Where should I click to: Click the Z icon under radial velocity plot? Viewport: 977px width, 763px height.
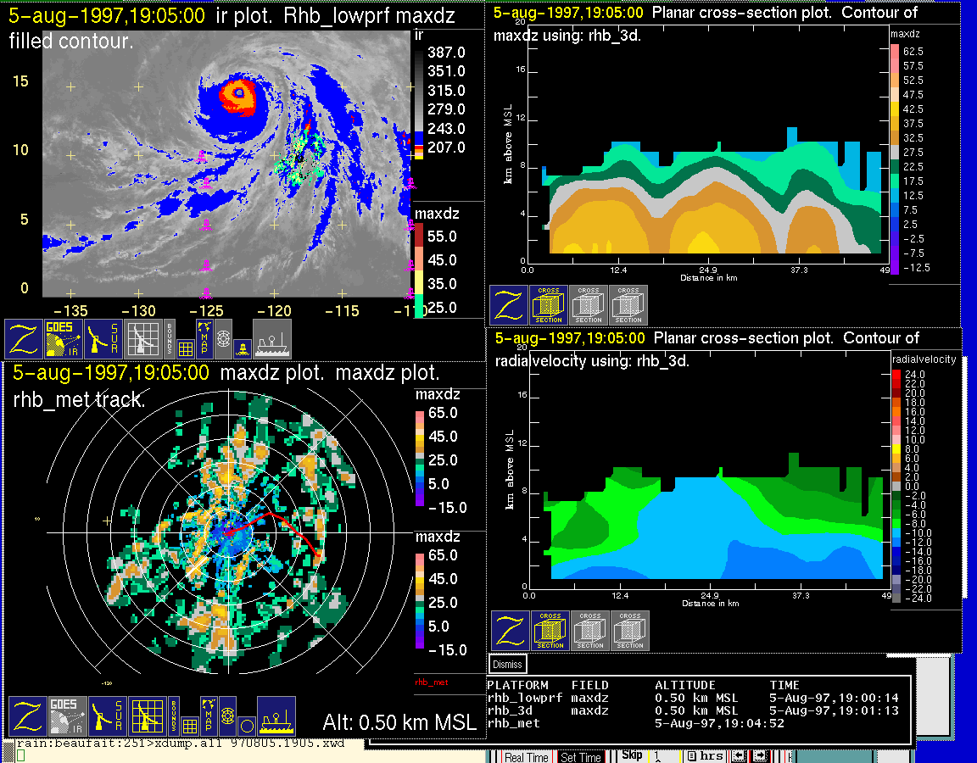(x=511, y=631)
